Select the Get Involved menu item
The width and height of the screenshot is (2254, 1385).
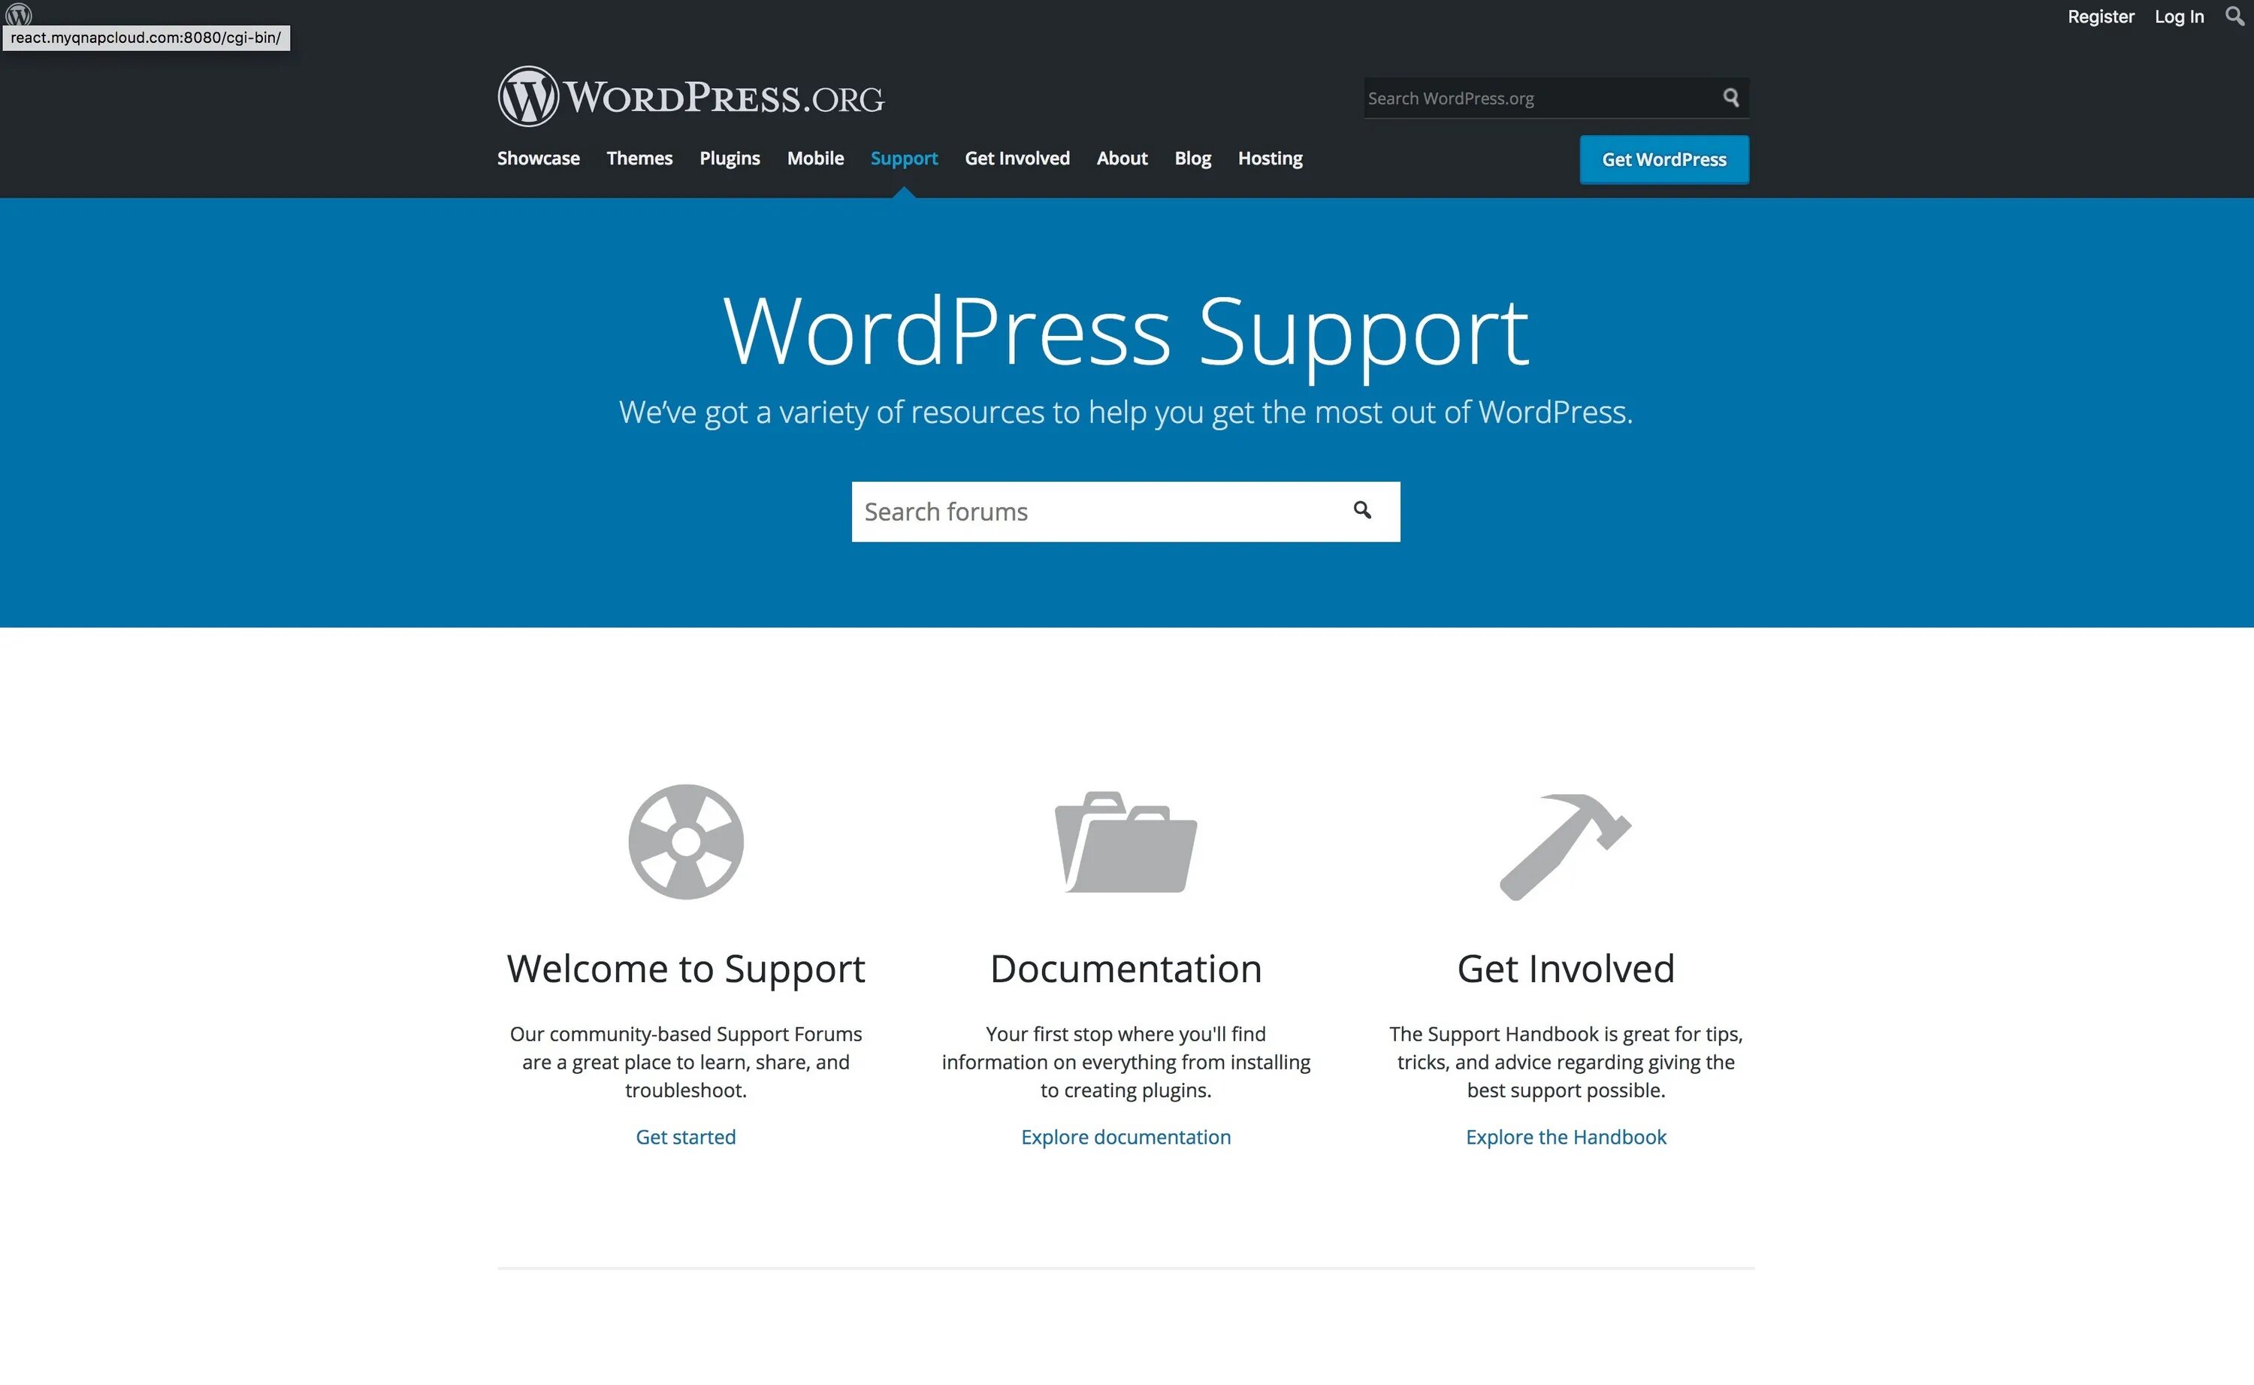(1017, 158)
